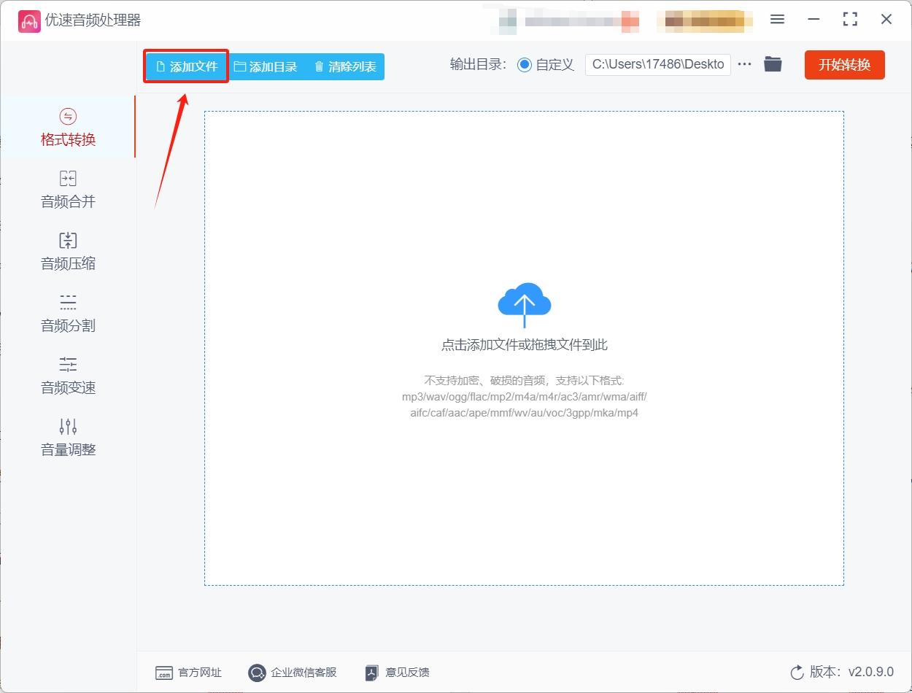Image resolution: width=912 pixels, height=693 pixels.
Task: Open the 音频分割 audio splitting tool
Action: pos(67,314)
